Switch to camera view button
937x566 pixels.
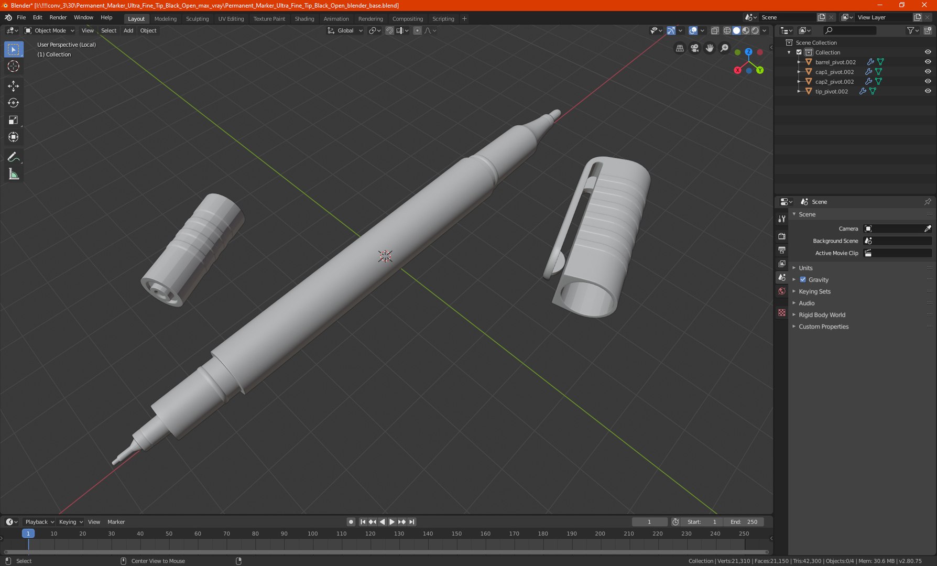click(x=695, y=48)
